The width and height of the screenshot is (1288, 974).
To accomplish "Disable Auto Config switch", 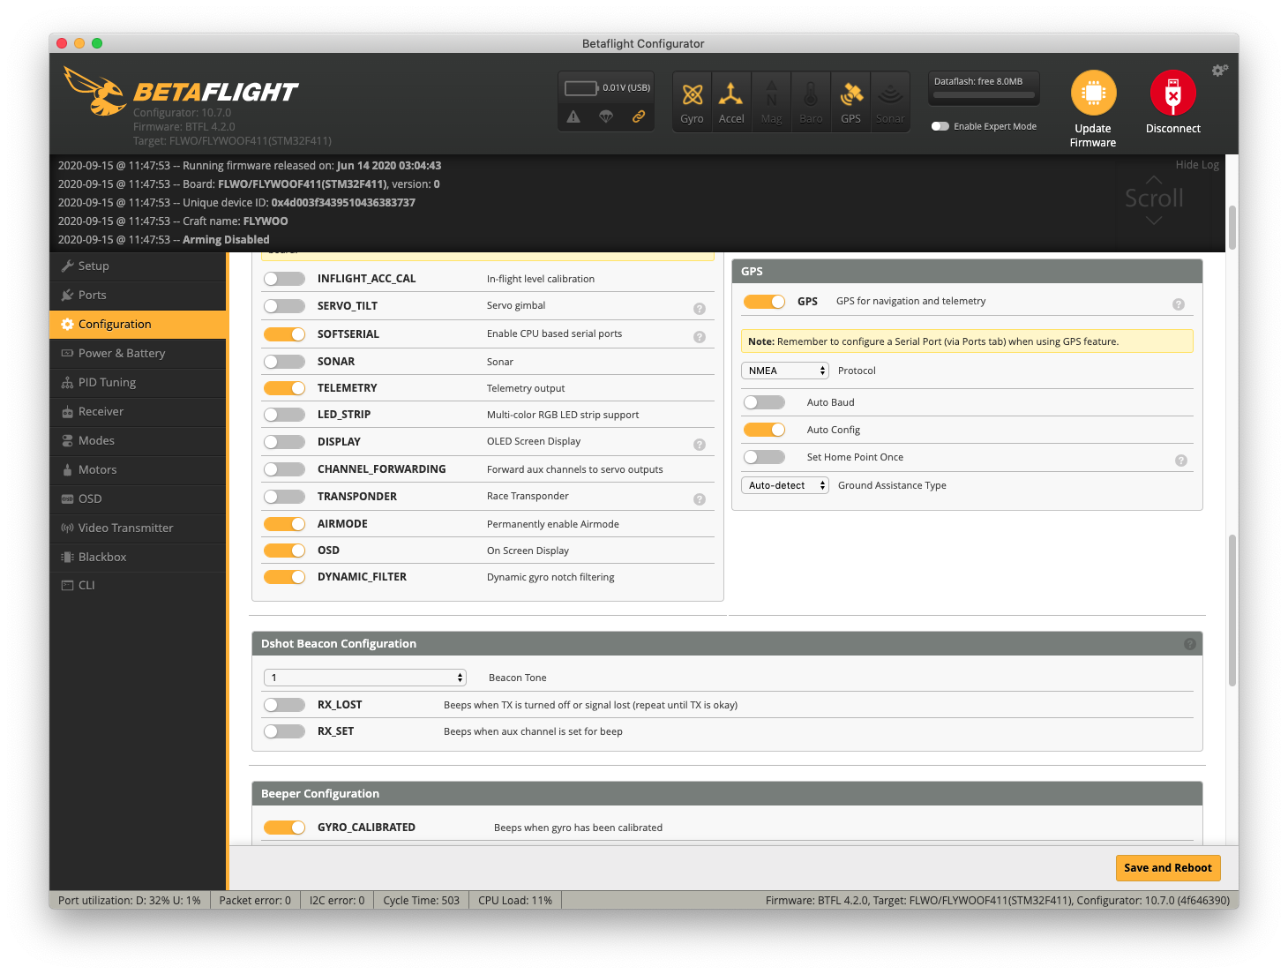I will (x=764, y=430).
